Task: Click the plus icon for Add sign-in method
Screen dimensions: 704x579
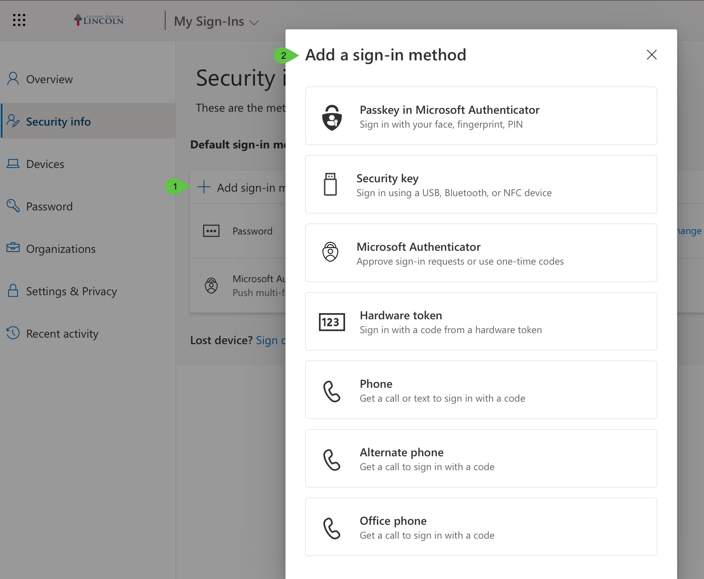Action: pos(204,187)
